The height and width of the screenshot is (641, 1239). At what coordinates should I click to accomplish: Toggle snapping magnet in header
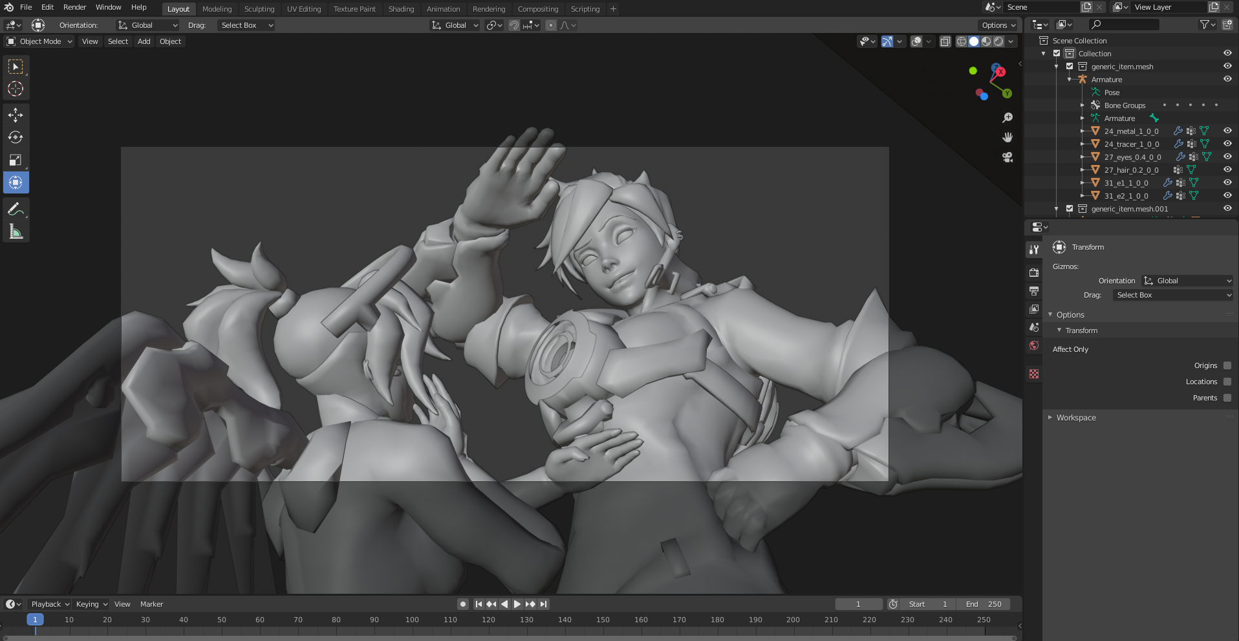[x=514, y=25]
